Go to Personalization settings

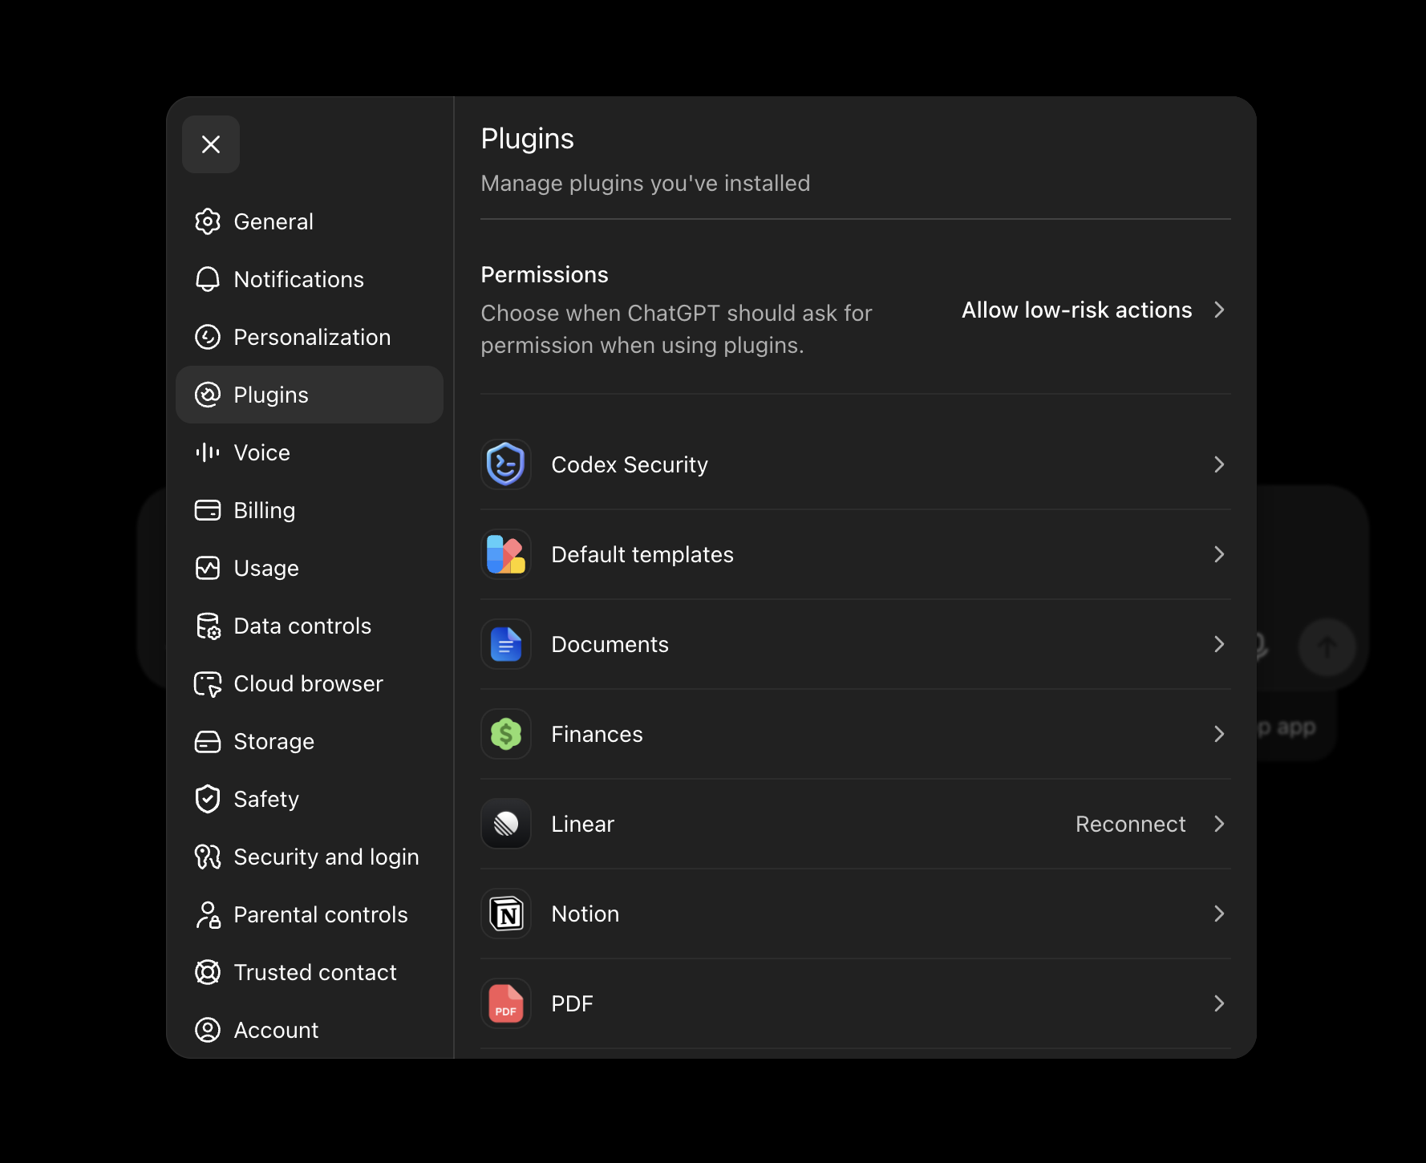pyautogui.click(x=310, y=337)
